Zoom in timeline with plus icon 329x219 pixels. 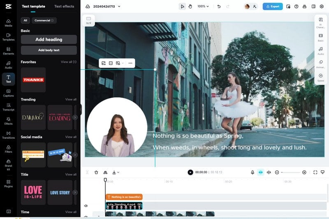[304, 172]
